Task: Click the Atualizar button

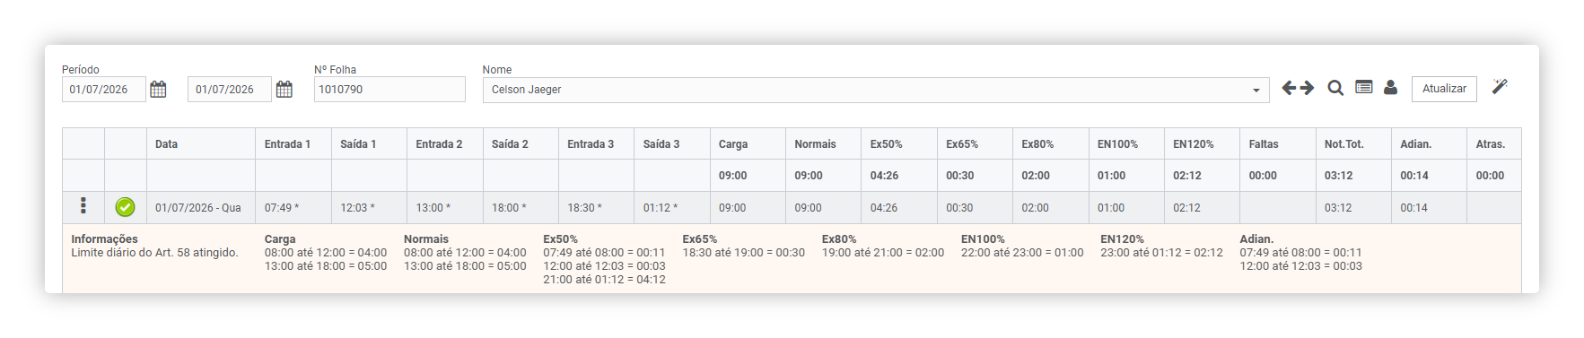Action: click(1444, 89)
